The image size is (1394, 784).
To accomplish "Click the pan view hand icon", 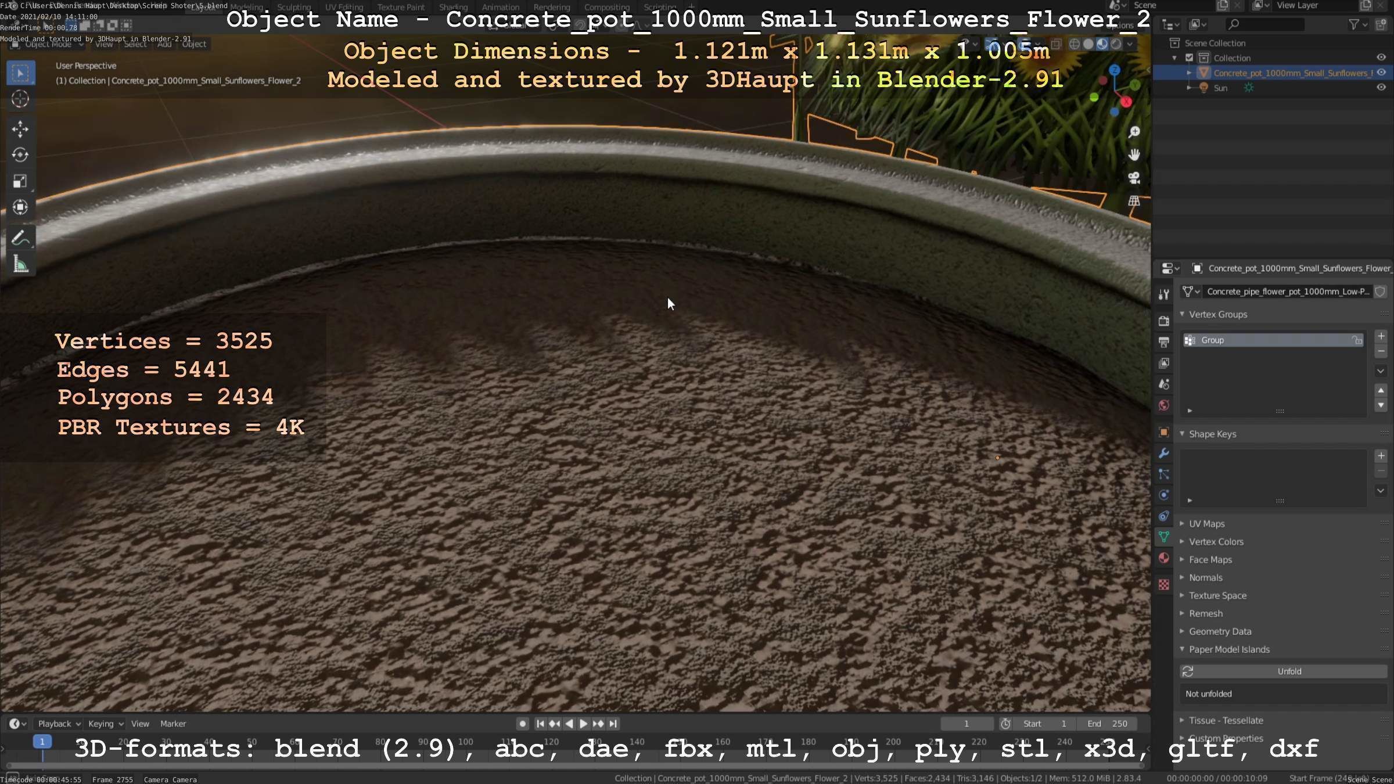I will click(1134, 154).
